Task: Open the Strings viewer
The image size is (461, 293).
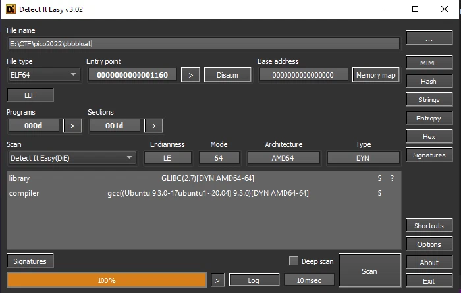Action: pyautogui.click(x=429, y=99)
